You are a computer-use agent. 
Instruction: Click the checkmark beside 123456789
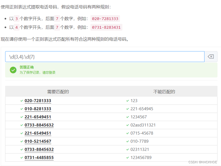point(128,158)
